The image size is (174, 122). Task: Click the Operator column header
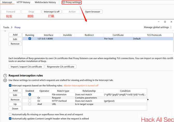[44, 91]
